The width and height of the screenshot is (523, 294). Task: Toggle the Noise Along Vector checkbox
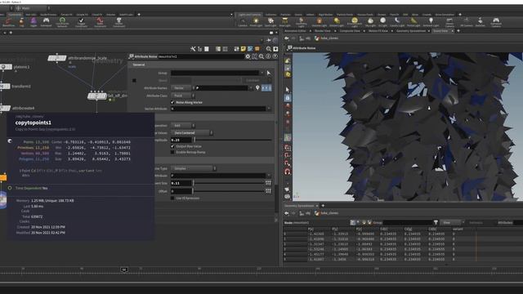(x=172, y=102)
